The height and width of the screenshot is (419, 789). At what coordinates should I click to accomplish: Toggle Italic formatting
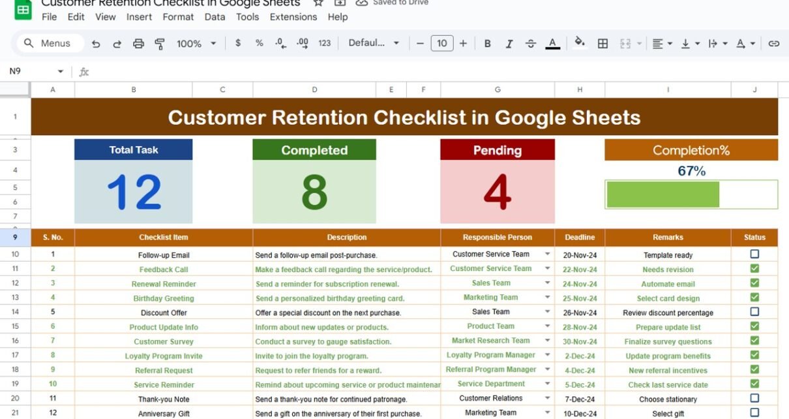click(509, 44)
